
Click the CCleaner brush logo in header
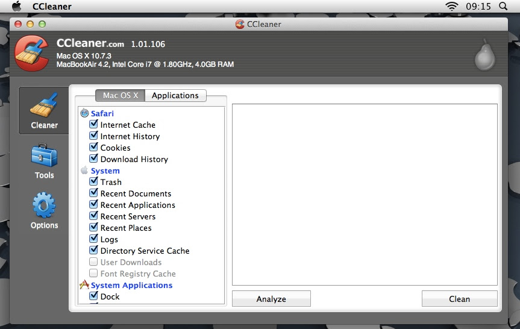click(x=32, y=53)
